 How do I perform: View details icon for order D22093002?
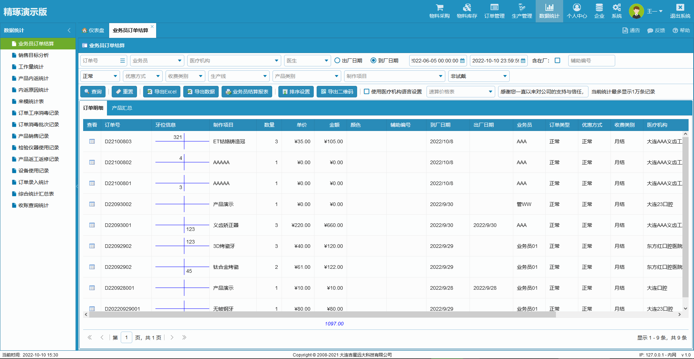pyautogui.click(x=92, y=204)
